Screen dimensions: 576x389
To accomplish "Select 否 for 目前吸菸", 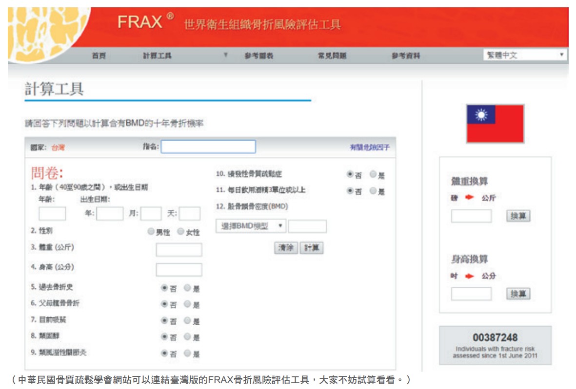I will pyautogui.click(x=164, y=320).
